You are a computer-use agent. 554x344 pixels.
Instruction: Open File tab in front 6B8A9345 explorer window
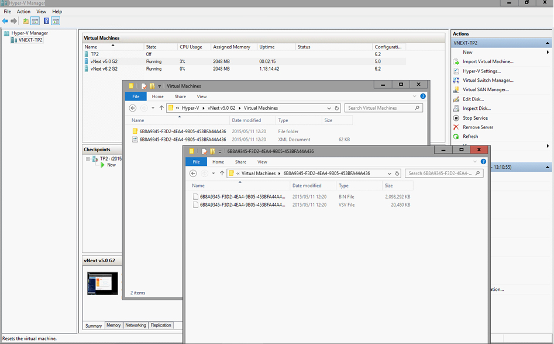(196, 162)
